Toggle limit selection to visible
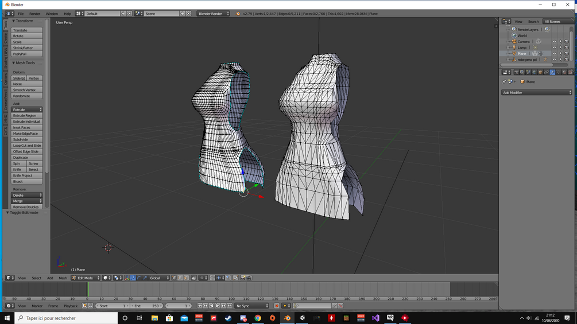 (193, 278)
